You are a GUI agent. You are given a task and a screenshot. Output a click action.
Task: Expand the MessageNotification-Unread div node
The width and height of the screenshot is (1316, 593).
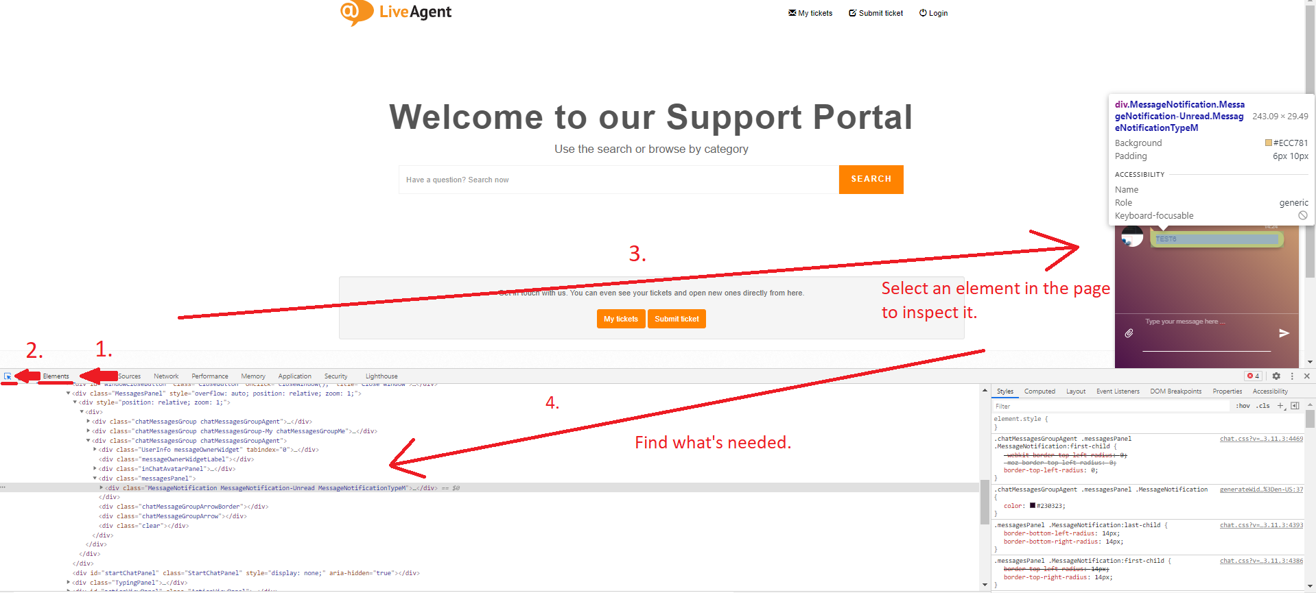coord(102,488)
